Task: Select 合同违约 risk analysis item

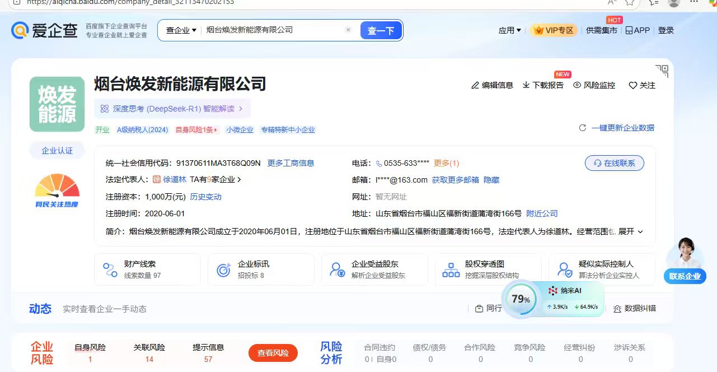Action: (x=380, y=354)
